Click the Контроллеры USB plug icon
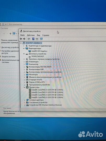This screenshot has width=106, height=141. [27, 69]
